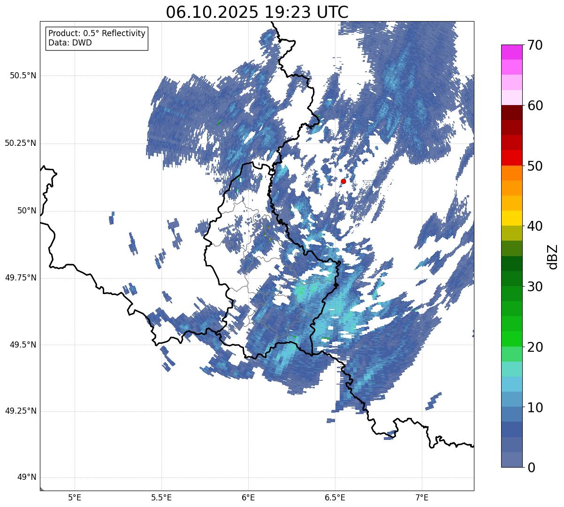Click the 49.25°N latitude label
The height and width of the screenshot is (507, 564).
(21, 411)
